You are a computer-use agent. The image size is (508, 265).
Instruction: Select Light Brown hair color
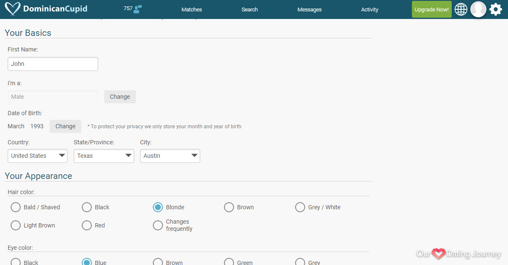16,225
